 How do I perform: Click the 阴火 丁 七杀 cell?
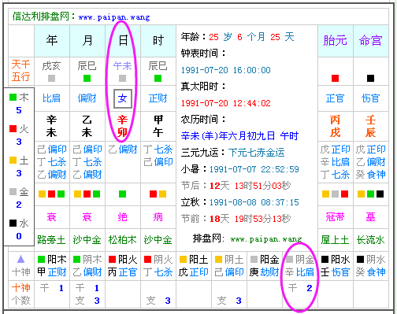158,266
